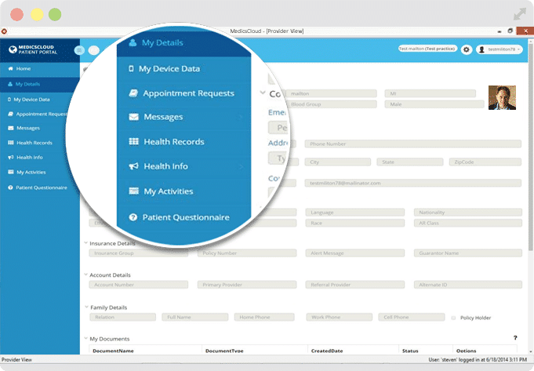This screenshot has height=371, width=534.
Task: Click the Primary Provider field
Action: point(247,285)
